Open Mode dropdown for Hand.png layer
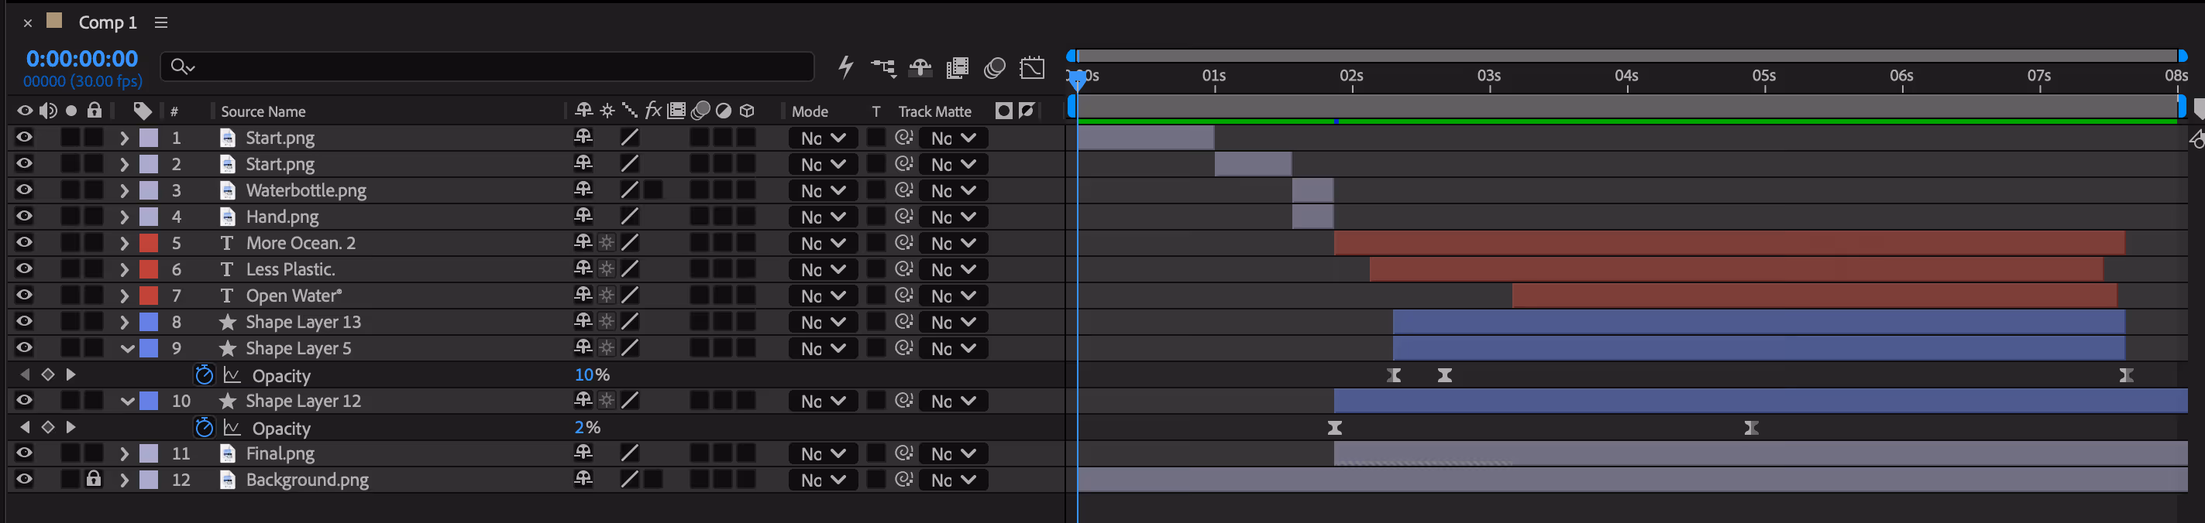Viewport: 2205px width, 523px height. pos(823,217)
